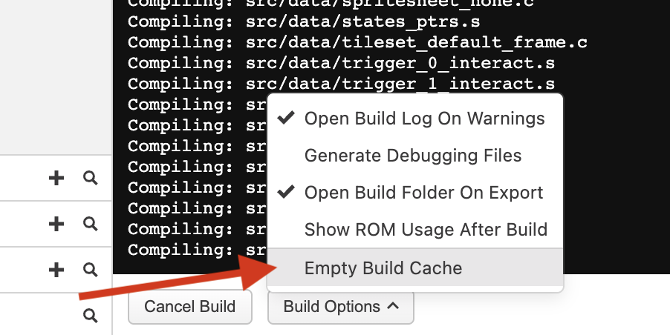Click the topmost magnifier search icon

[x=91, y=178]
